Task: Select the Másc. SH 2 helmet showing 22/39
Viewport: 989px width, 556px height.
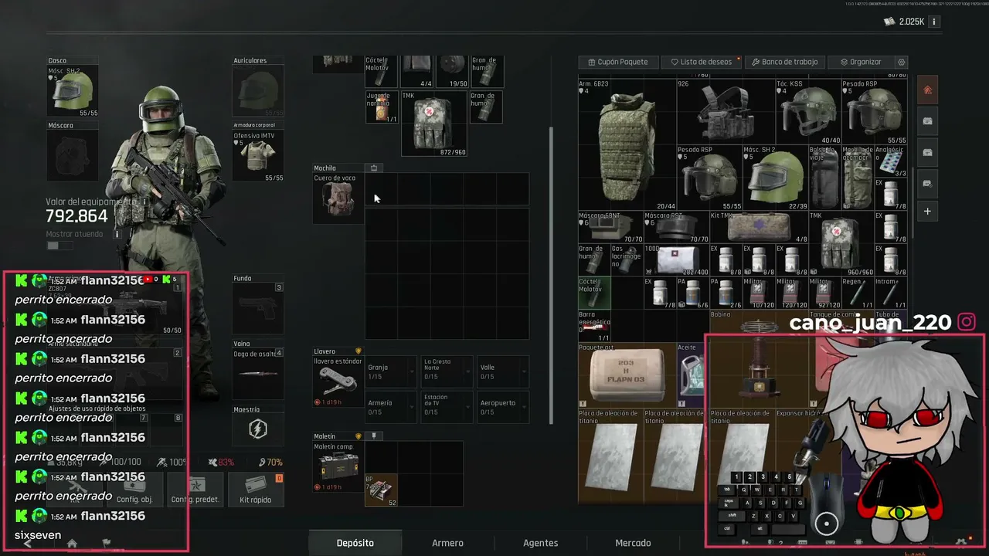Action: [775, 178]
